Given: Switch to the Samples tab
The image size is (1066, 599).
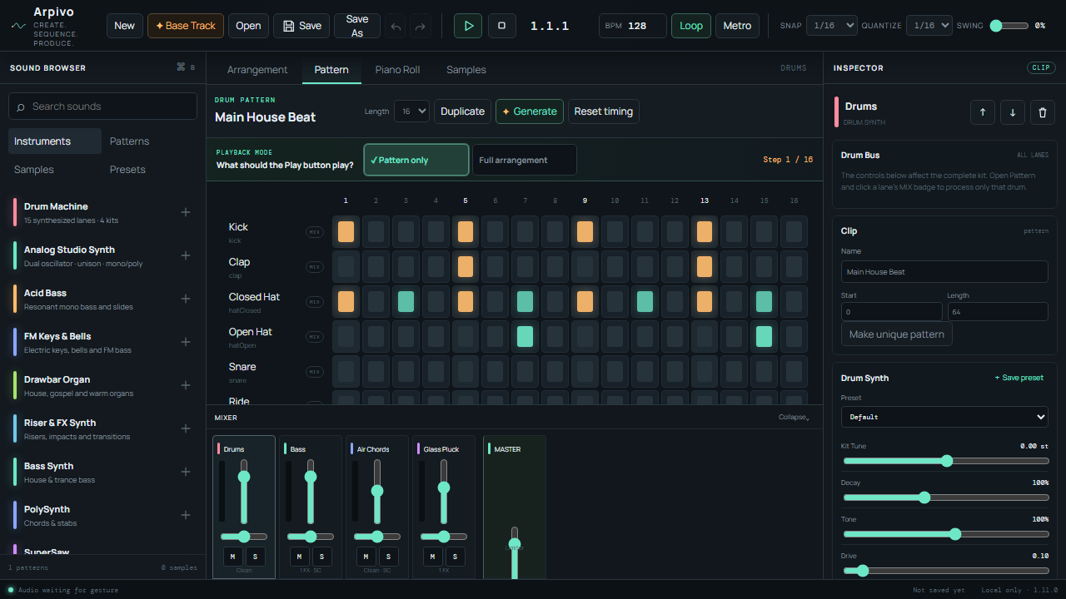Looking at the screenshot, I should 466,70.
